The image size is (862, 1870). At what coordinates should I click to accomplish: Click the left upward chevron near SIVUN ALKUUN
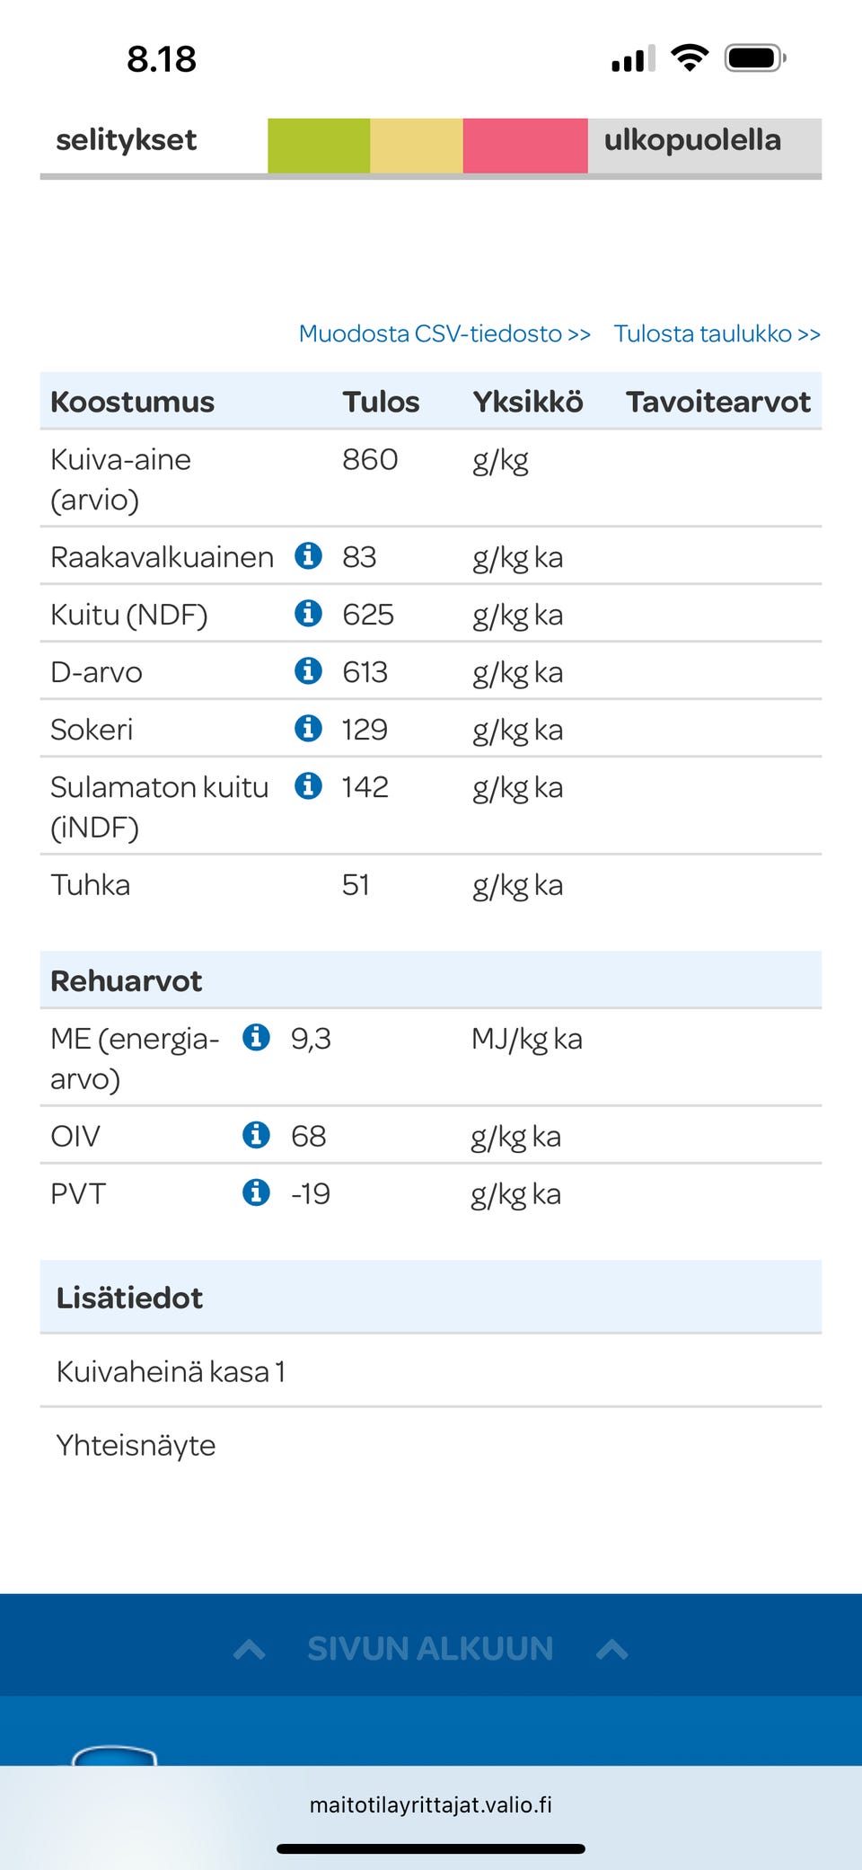250,1648
